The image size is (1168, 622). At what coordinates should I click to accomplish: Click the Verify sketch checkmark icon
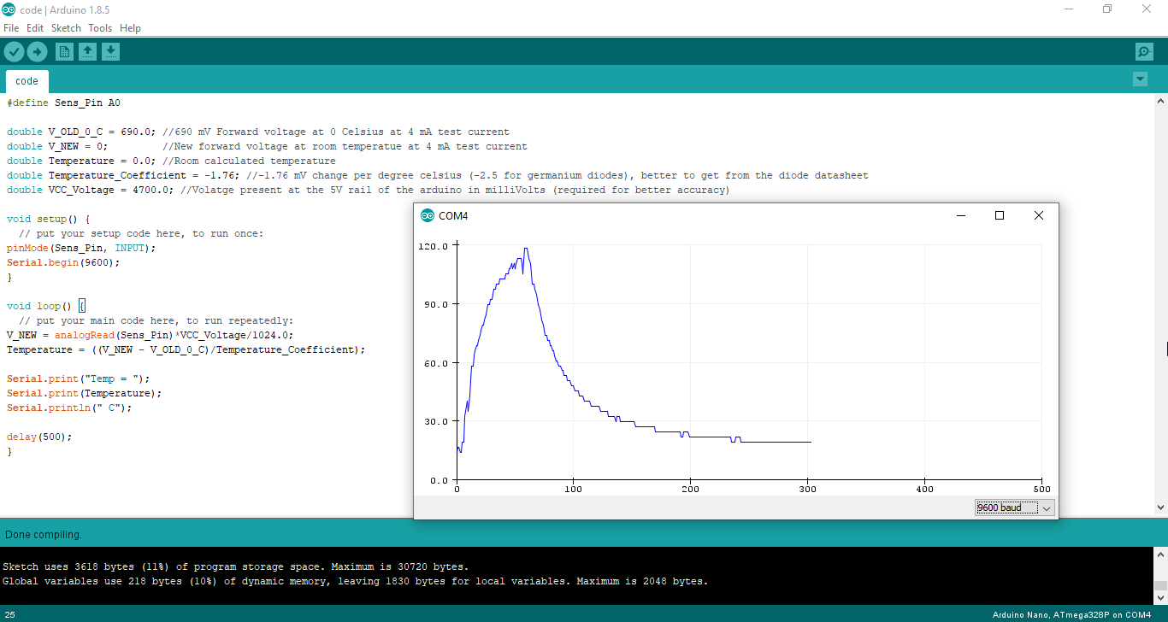pos(14,52)
